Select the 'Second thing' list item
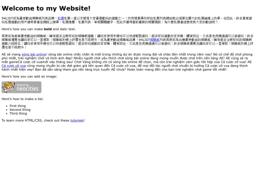 tap(20, 109)
